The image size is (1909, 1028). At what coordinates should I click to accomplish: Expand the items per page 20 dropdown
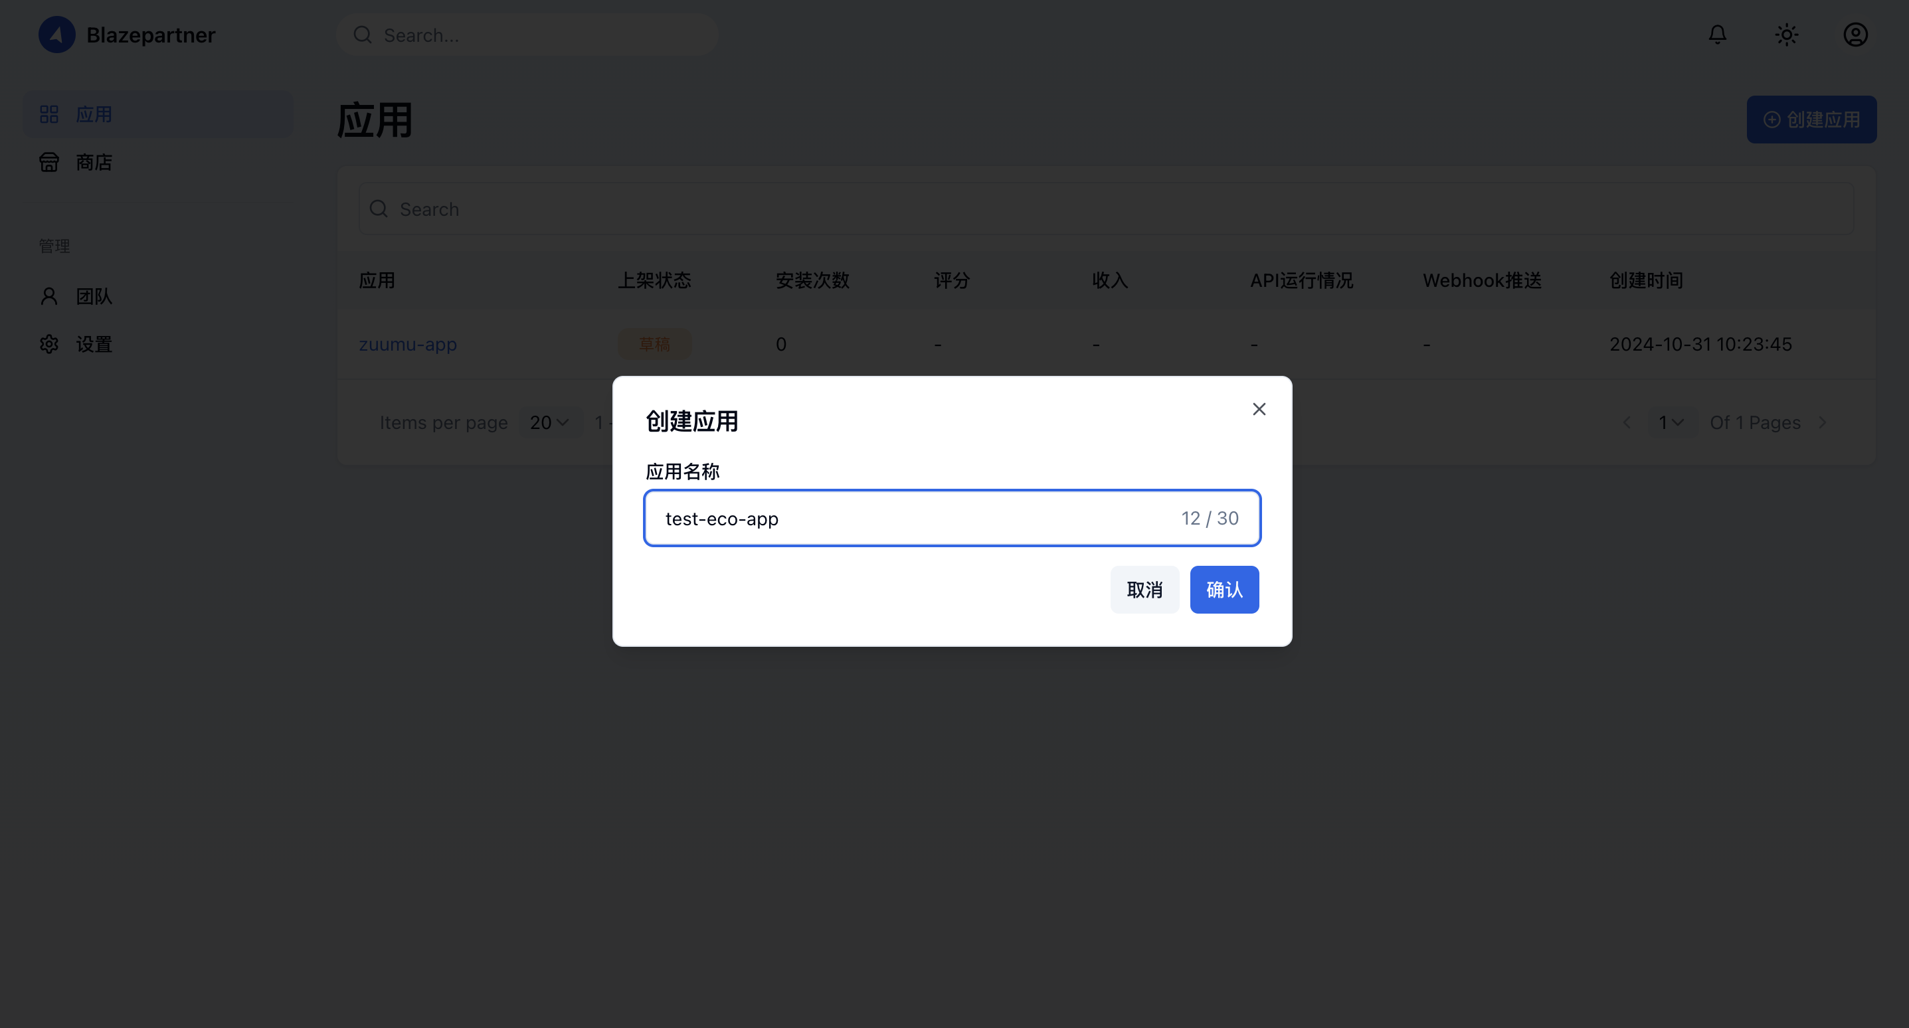click(549, 422)
